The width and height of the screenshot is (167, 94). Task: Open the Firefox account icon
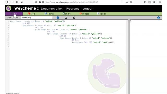[x=154, y=2]
